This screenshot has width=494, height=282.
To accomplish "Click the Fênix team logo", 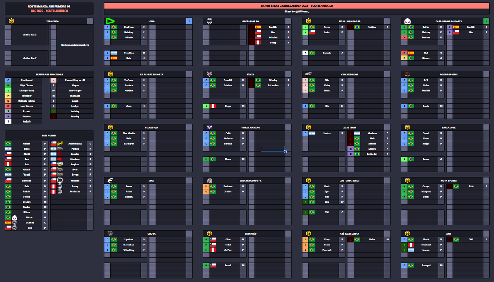I will [209, 74].
